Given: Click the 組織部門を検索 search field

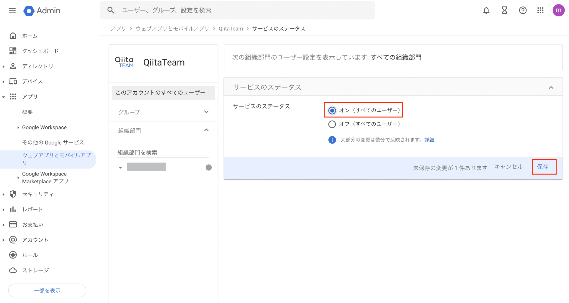Looking at the screenshot, I should (x=162, y=152).
